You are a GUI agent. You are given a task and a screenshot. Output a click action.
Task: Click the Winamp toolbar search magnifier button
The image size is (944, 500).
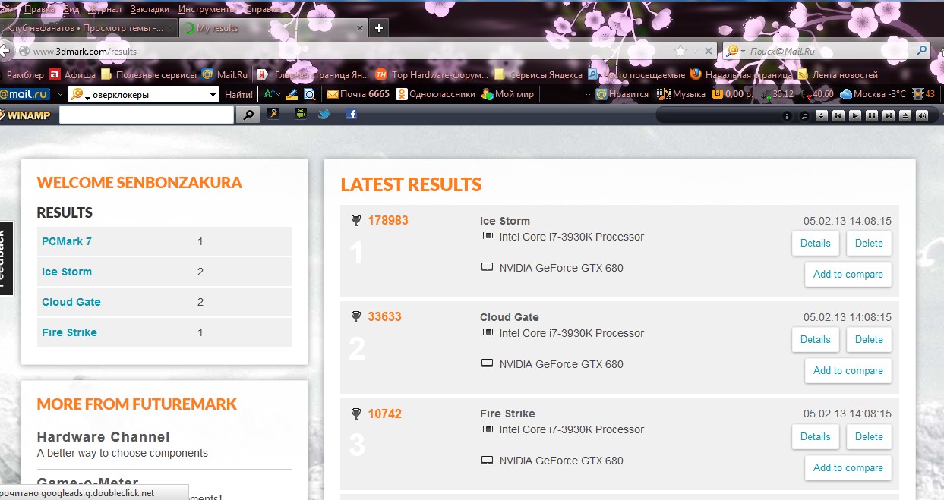point(248,115)
